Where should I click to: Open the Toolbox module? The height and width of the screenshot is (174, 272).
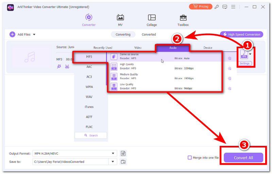point(183,20)
